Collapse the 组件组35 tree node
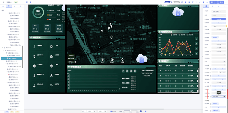 click(4, 50)
